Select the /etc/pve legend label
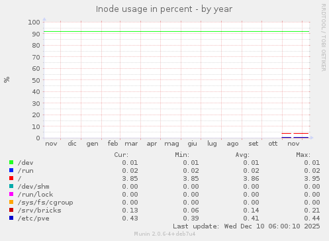329x241 pixels. coord(33,218)
